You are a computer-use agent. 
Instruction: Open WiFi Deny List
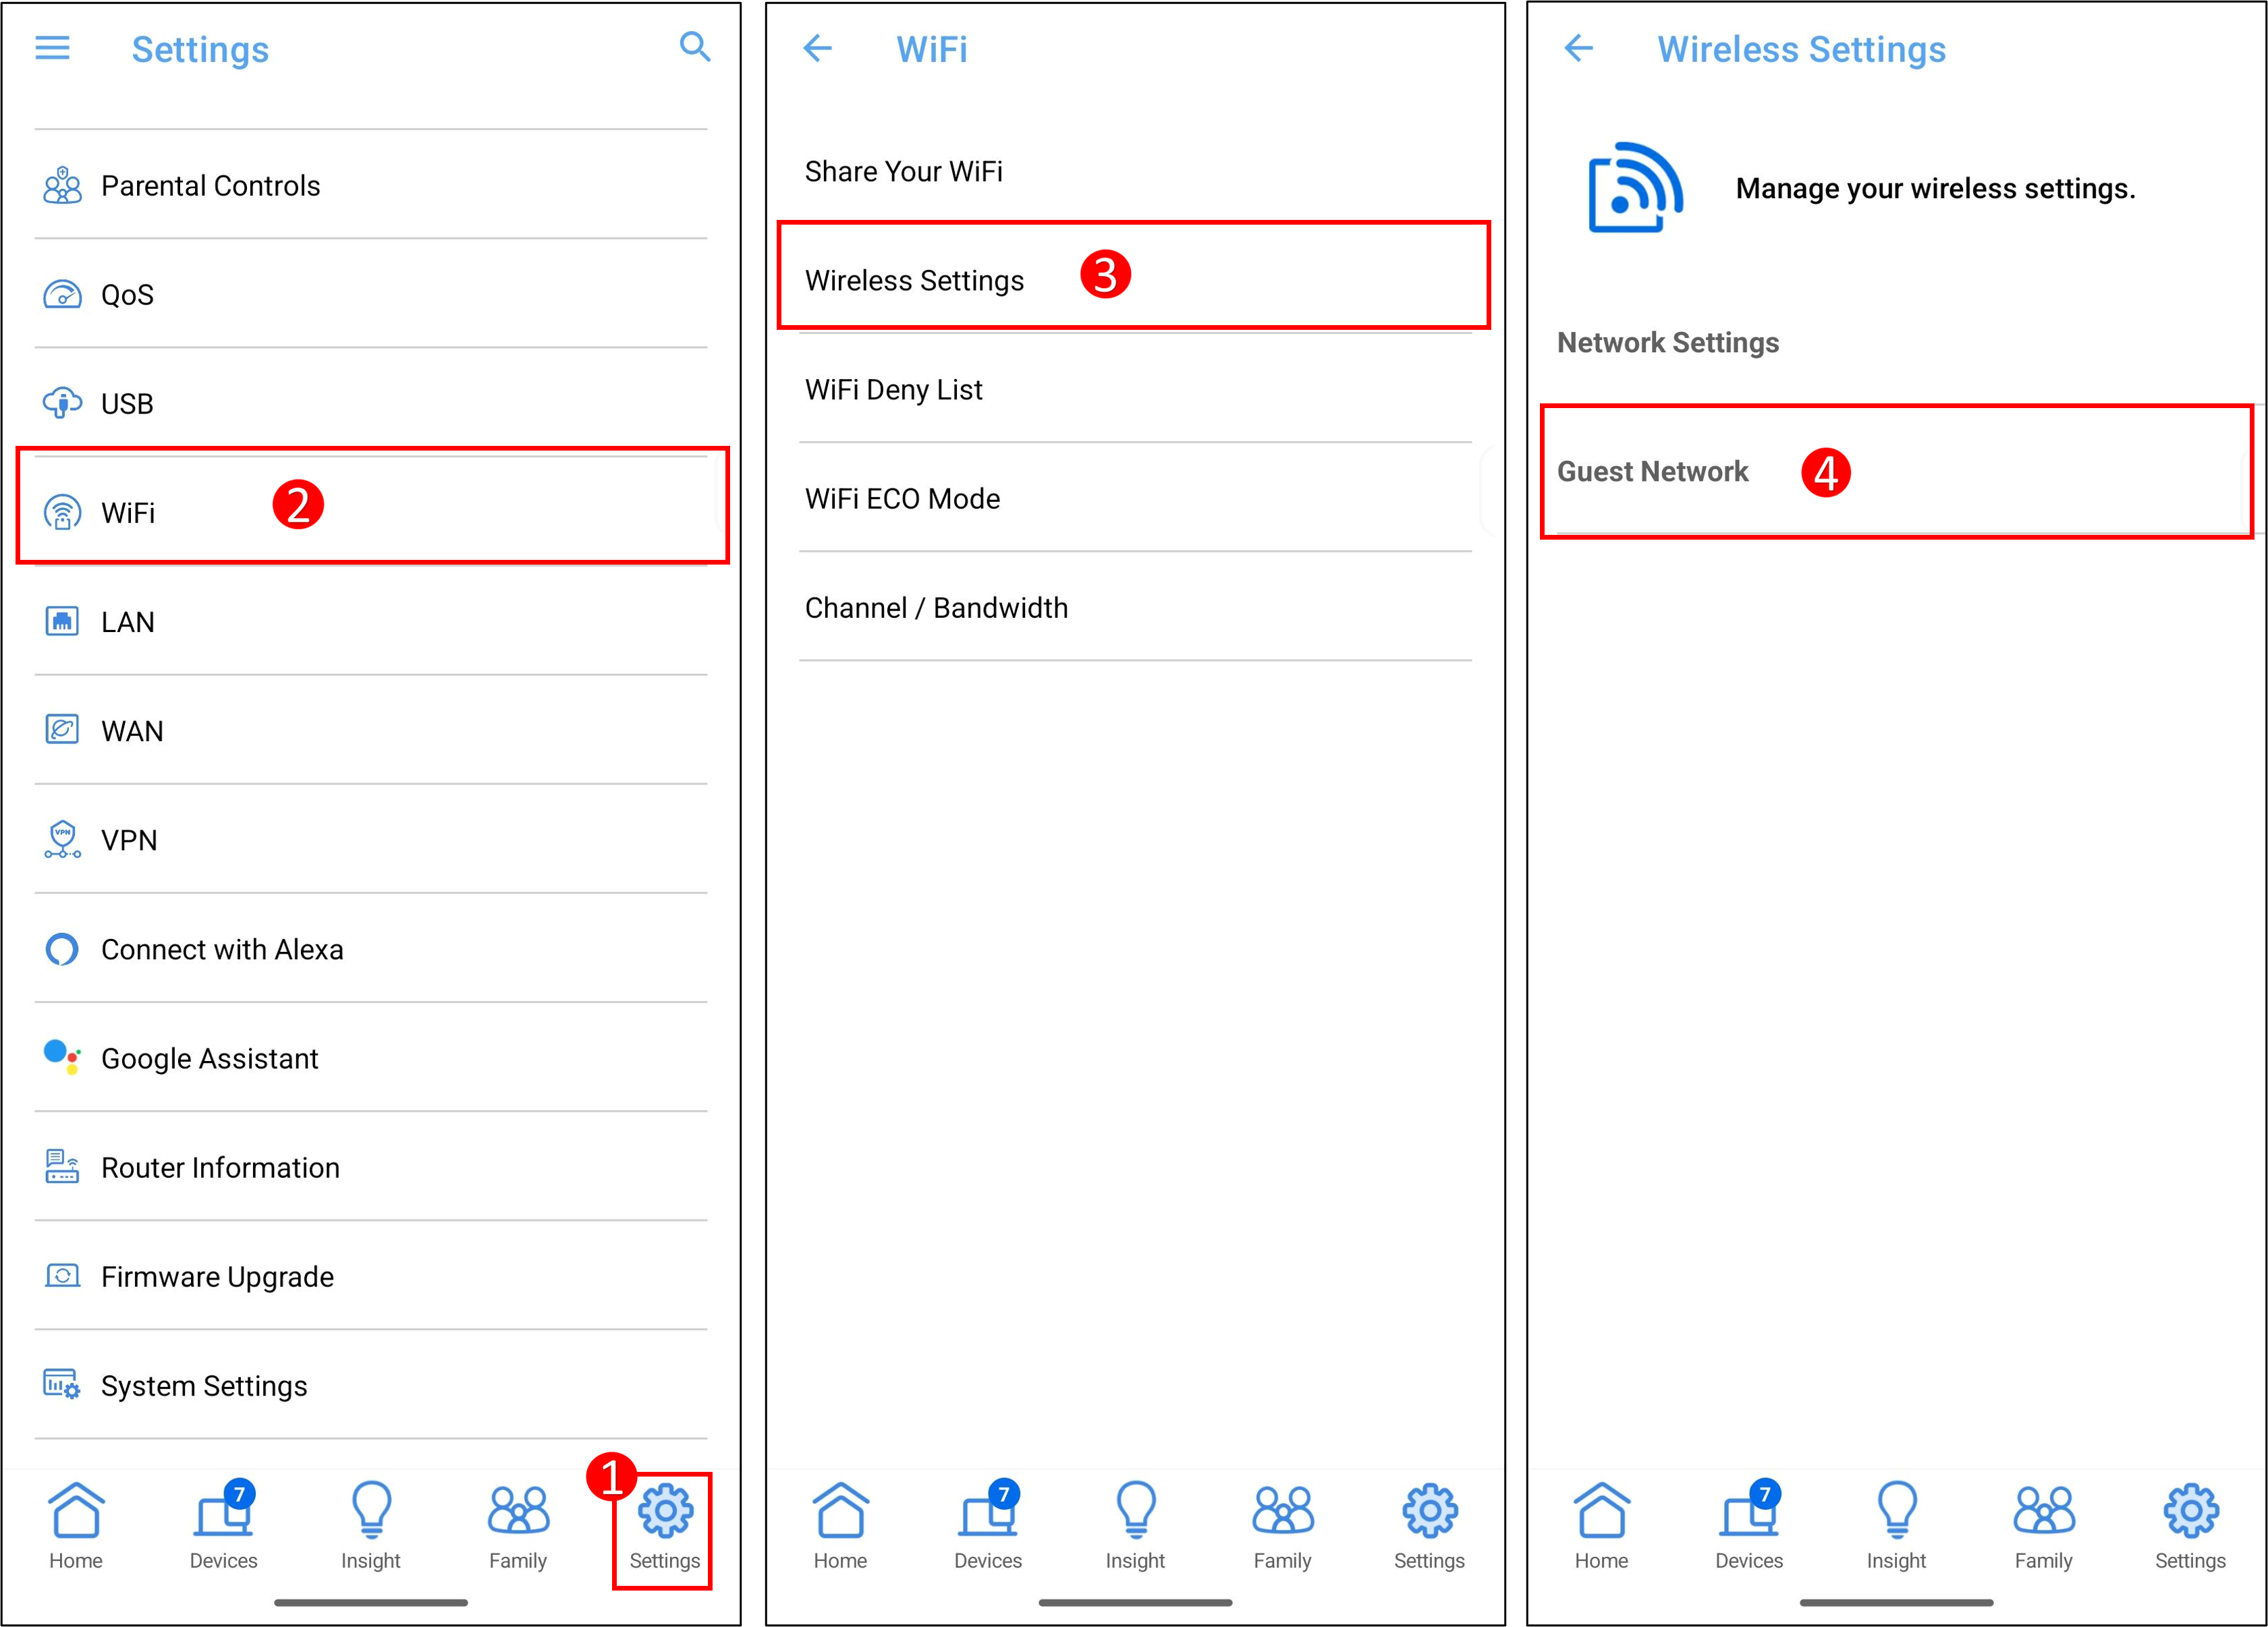pos(893,390)
